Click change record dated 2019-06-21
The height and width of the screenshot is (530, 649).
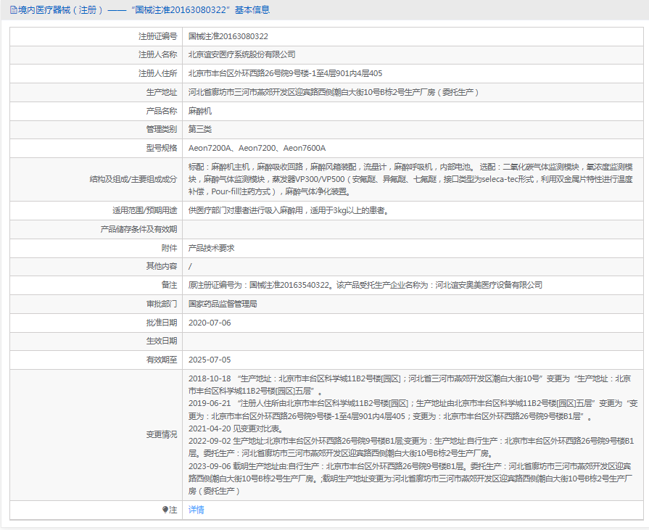pyautogui.click(x=413, y=410)
